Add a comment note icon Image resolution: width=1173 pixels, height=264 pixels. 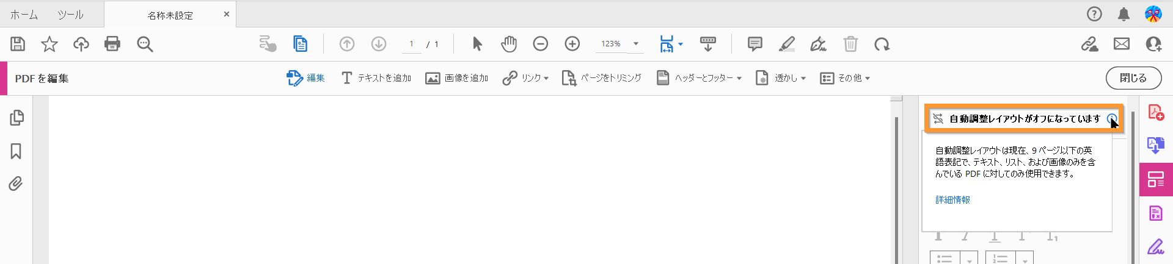coord(755,44)
